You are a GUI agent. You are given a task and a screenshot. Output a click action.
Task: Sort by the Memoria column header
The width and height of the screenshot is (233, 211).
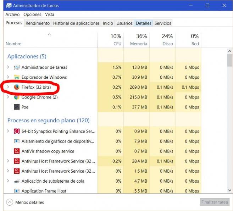pos(137,40)
